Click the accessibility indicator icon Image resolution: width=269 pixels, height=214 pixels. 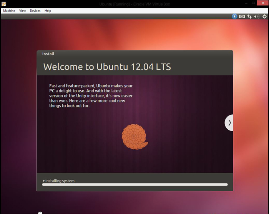click(234, 17)
